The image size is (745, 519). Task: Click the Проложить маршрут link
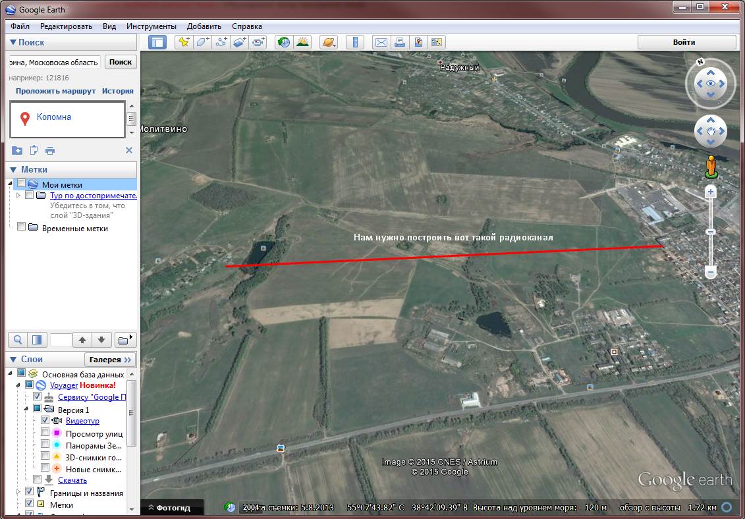[x=56, y=91]
